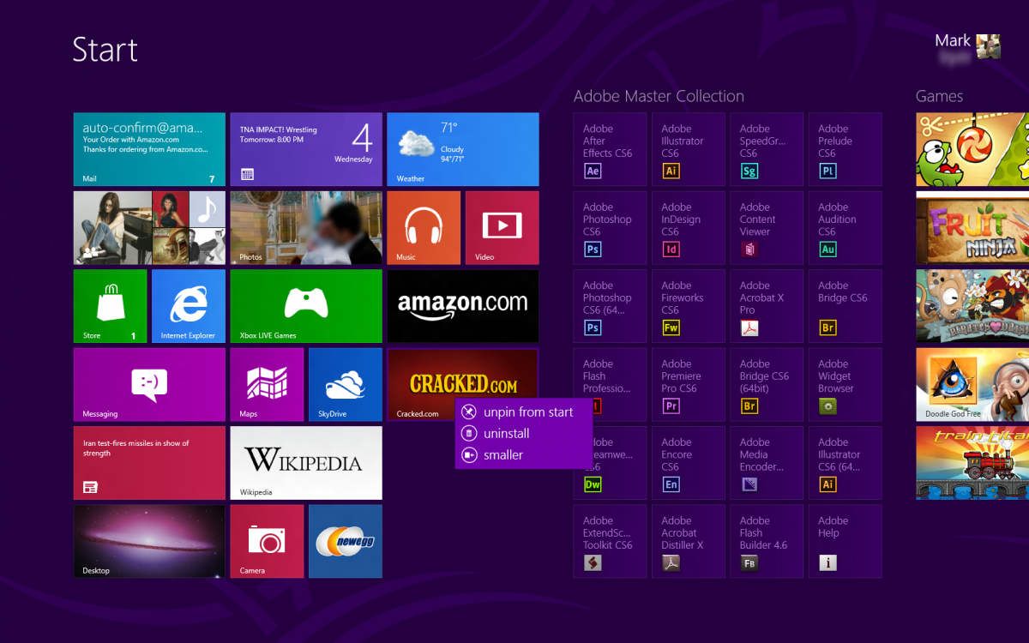Open the Mail tile
This screenshot has width=1029, height=643.
149,149
